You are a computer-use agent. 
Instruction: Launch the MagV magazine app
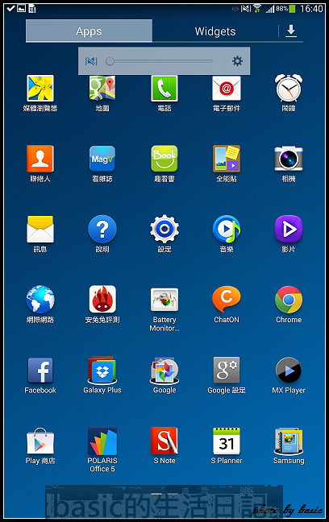[x=102, y=159]
